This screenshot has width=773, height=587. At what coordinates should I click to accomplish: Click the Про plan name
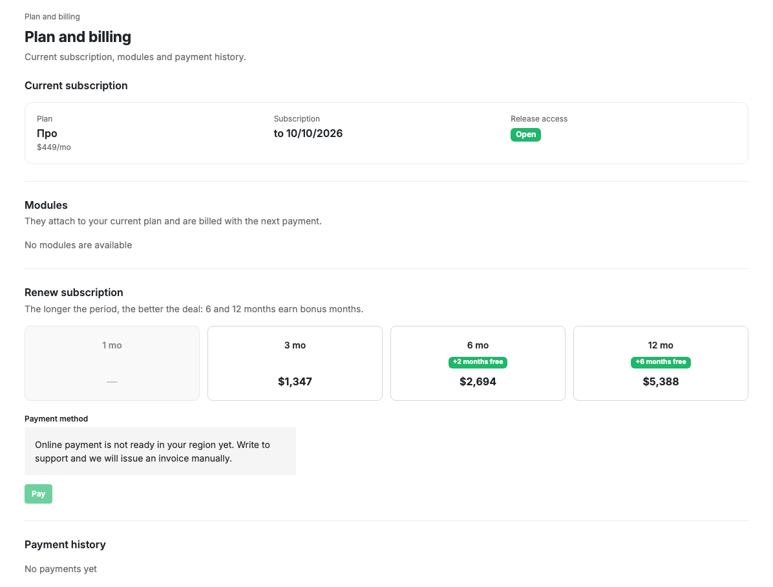[x=47, y=134]
